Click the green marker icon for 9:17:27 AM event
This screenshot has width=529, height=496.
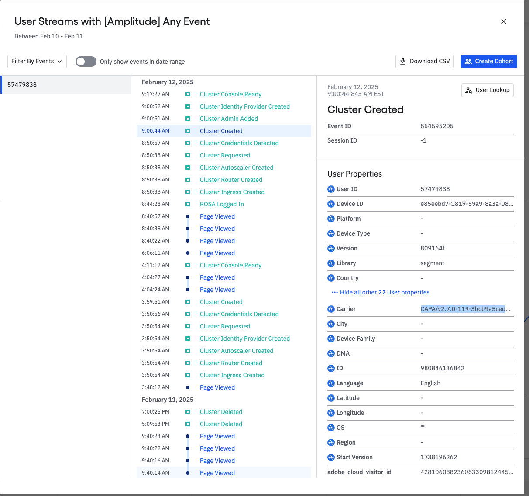click(188, 94)
